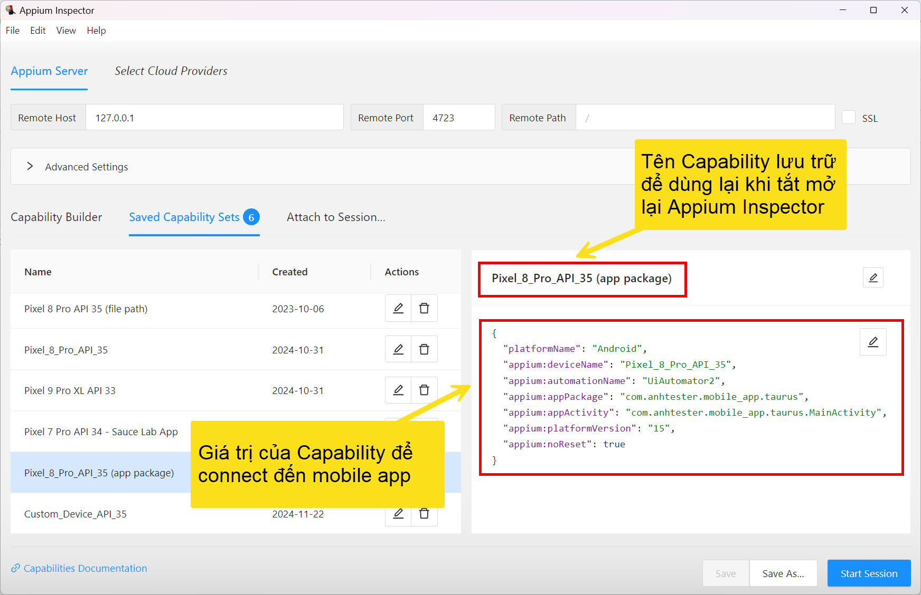The width and height of the screenshot is (921, 595).
Task: Select Pixel 8 Pro API 35 (file path) row
Action: point(236,309)
